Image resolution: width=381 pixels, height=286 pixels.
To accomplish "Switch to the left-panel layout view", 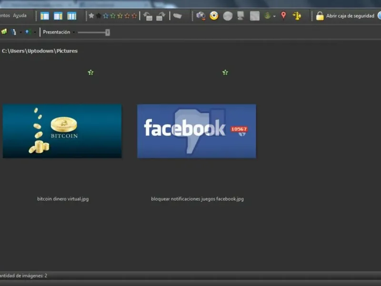I will pos(45,16).
